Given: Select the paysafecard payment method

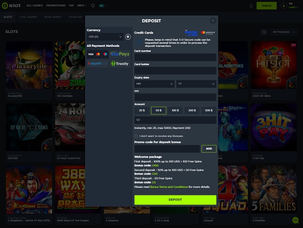Looking at the screenshot, I should pos(97,63).
